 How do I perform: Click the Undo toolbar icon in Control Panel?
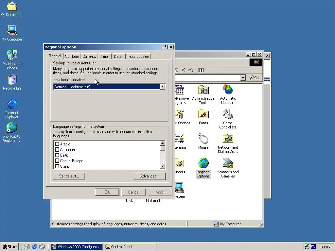coord(191,70)
